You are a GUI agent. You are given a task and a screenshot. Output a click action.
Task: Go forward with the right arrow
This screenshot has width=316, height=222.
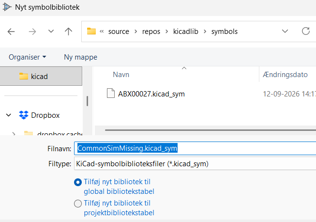[32, 32]
